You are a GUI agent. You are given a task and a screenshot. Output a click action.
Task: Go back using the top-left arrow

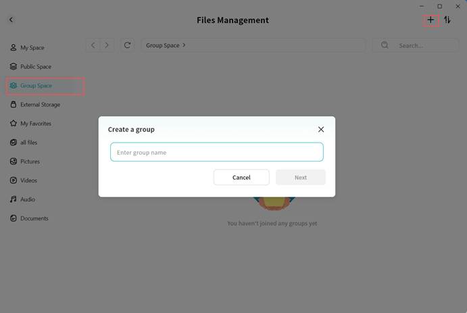coord(11,20)
